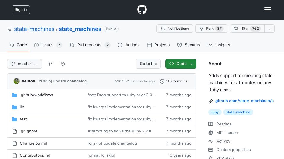Open the hamburger navigation menu

coord(267,9)
